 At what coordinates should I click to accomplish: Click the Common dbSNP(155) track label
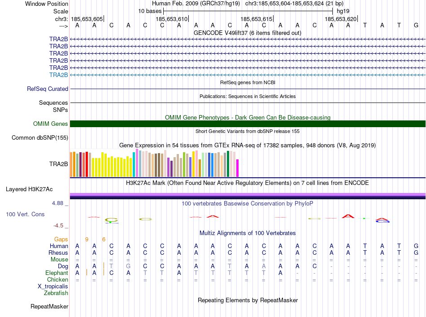[x=40, y=137]
